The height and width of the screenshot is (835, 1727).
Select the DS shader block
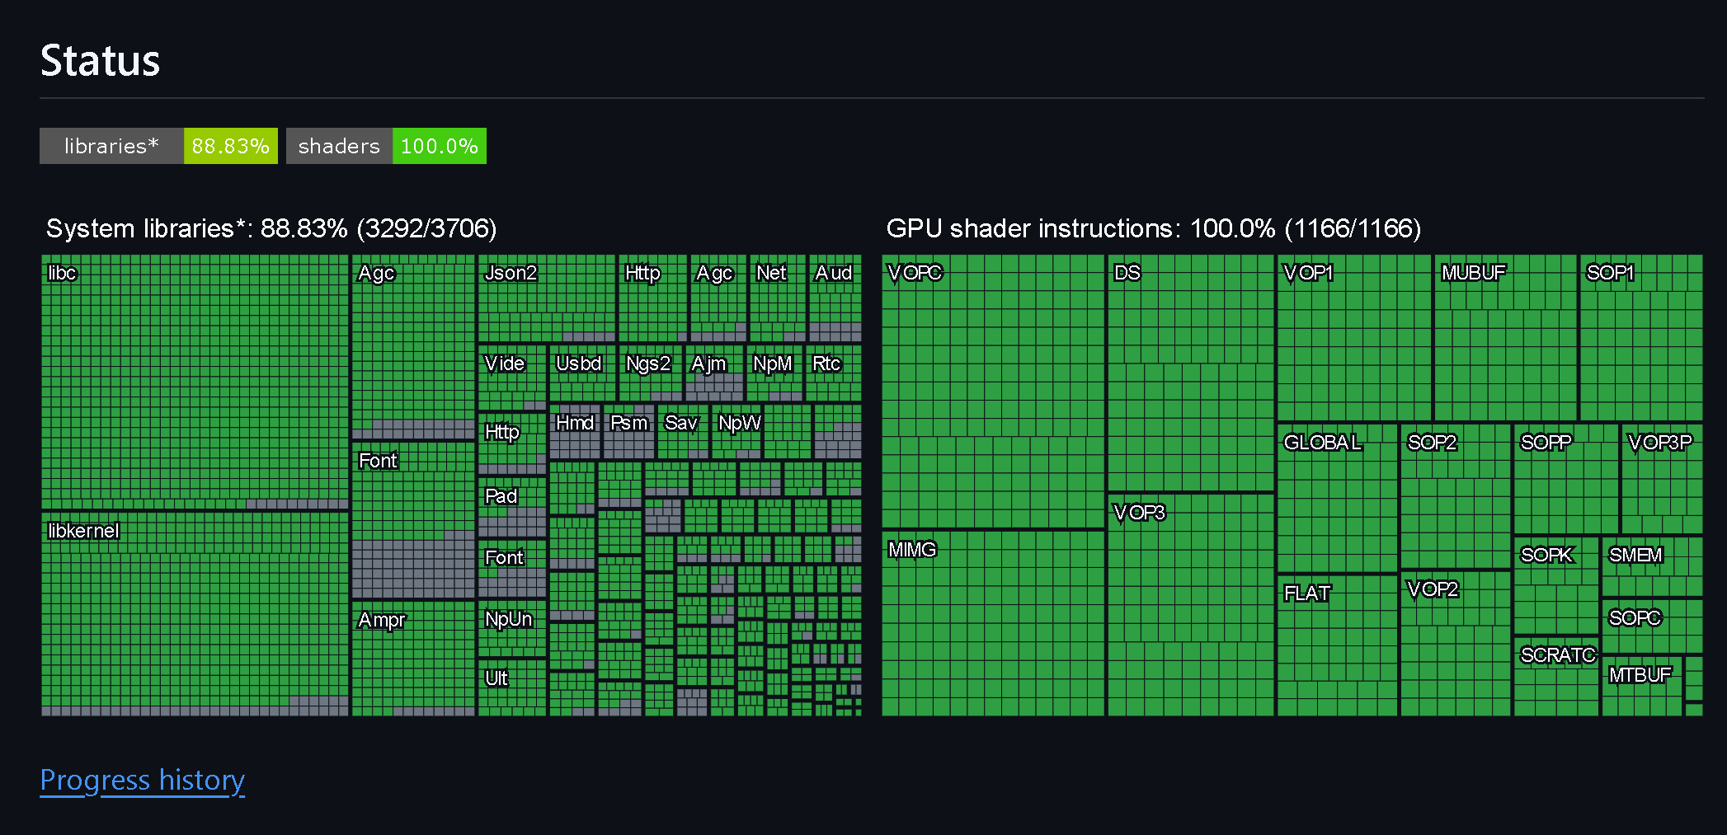click(x=1191, y=373)
